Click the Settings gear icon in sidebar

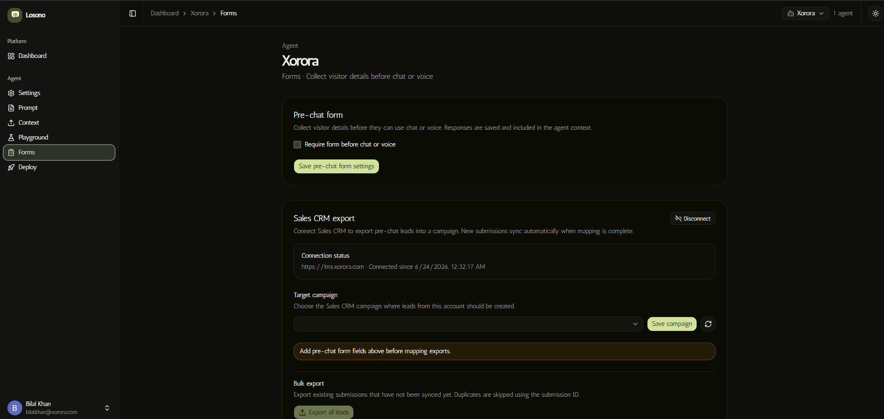(x=11, y=93)
